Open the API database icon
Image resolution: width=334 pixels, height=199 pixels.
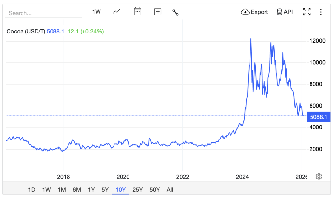[280, 12]
